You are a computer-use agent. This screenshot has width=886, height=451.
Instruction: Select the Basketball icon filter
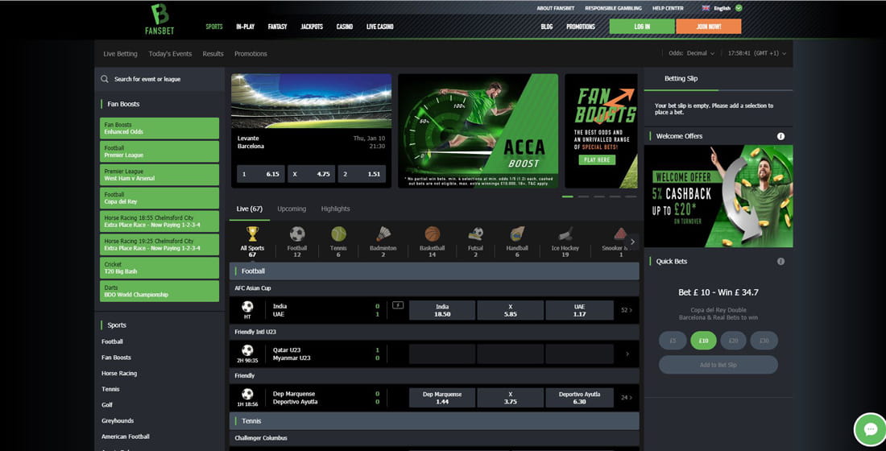coord(432,234)
